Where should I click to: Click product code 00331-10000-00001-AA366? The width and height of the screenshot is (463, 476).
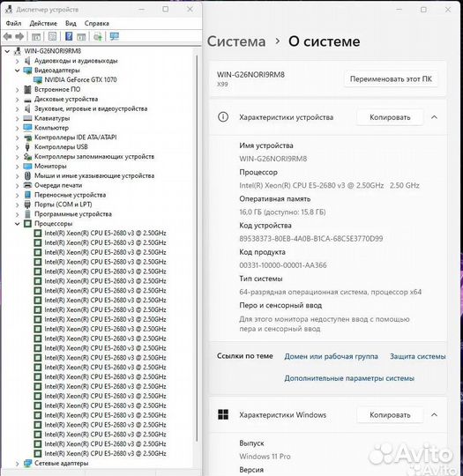tap(283, 265)
